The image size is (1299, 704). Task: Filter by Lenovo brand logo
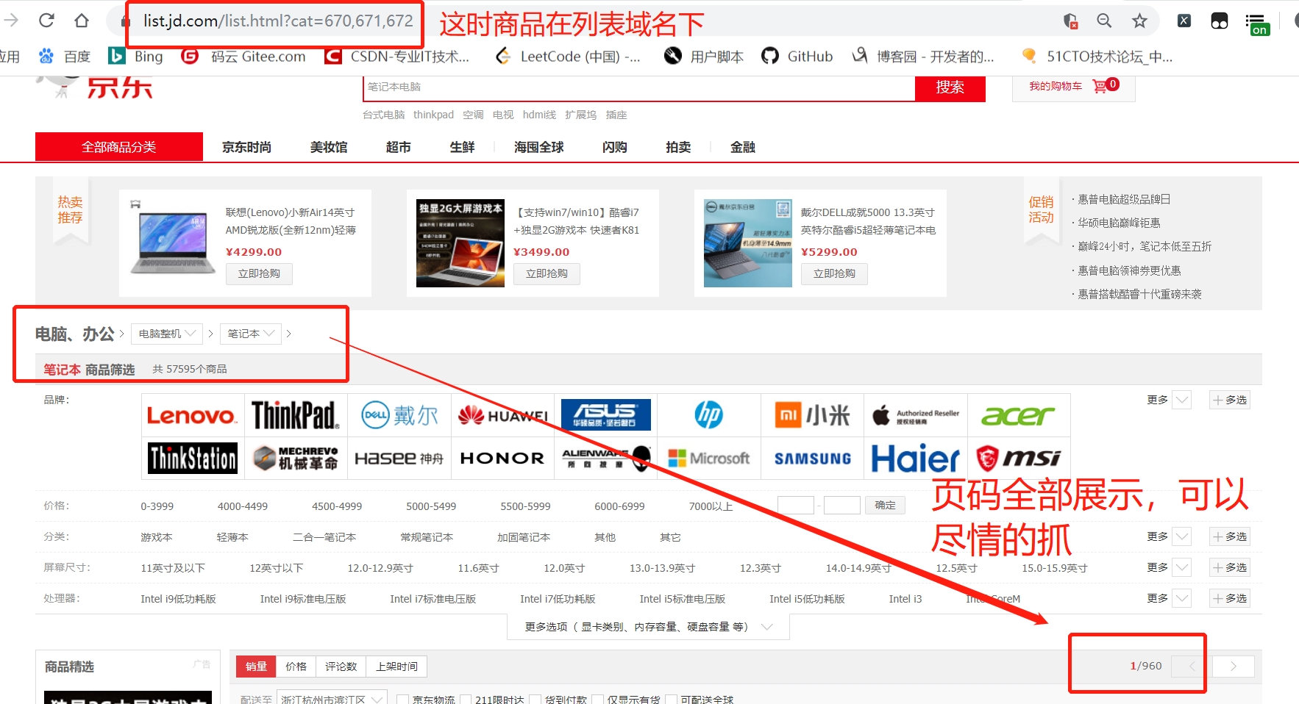tap(192, 415)
